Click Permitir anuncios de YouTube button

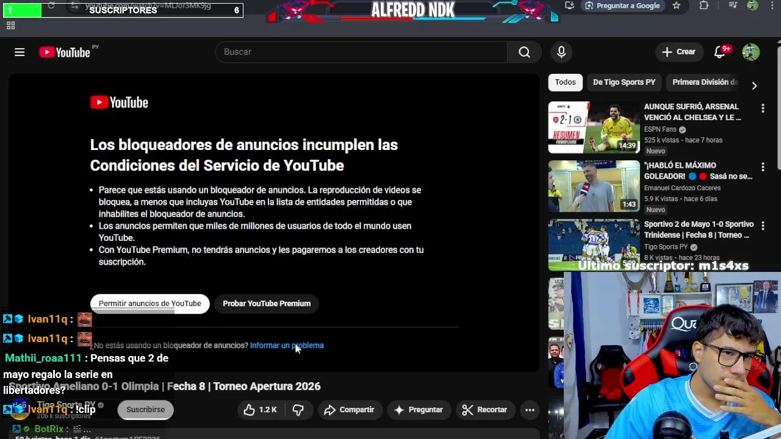(x=150, y=304)
